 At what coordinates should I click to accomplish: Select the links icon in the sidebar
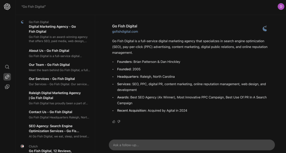[7, 77]
